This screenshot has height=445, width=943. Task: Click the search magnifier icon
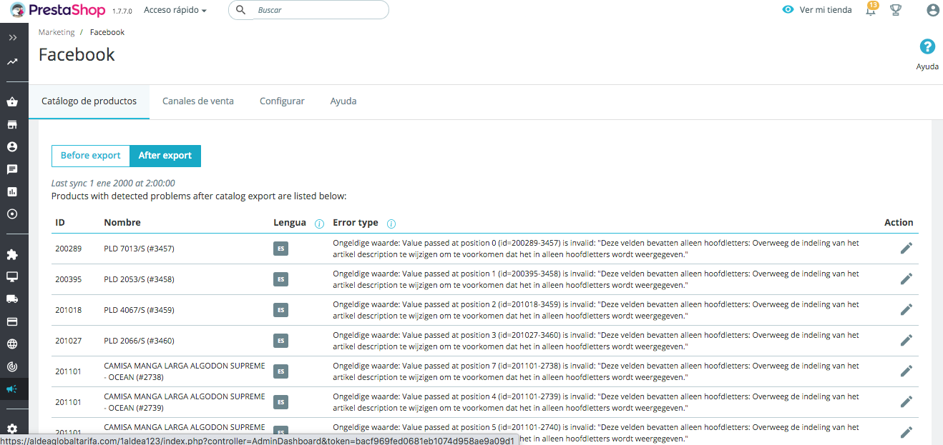click(241, 10)
